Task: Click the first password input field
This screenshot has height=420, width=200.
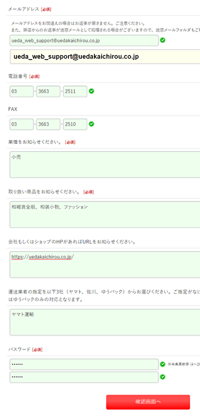Action: pos(84,364)
